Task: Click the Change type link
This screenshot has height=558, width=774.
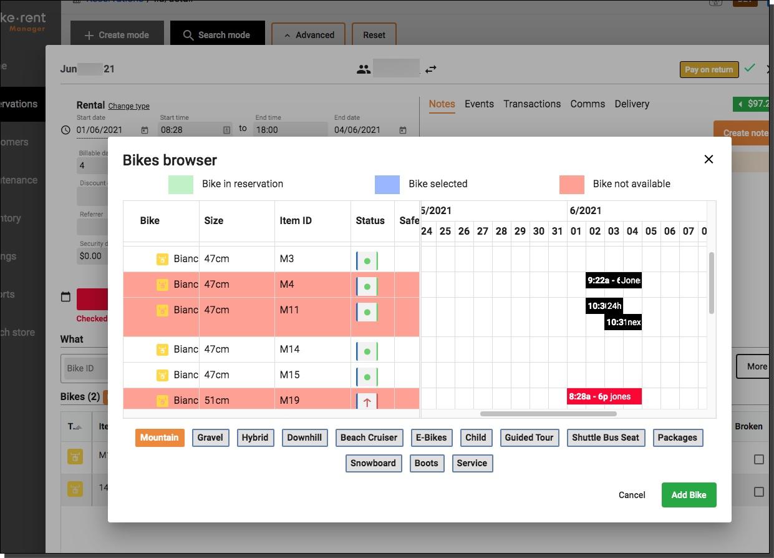Action: [128, 106]
